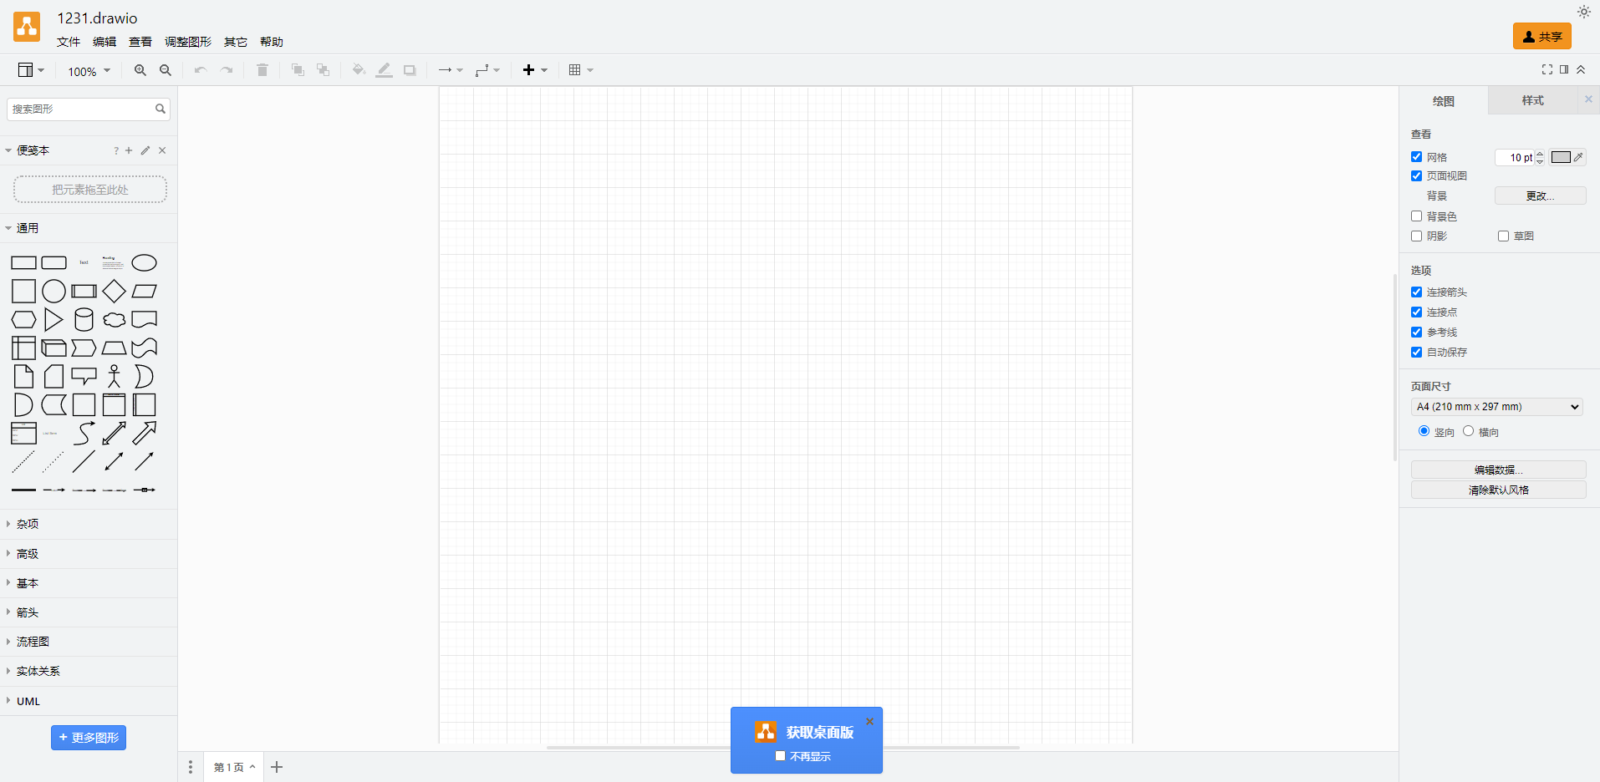Expand the 流程图 shape category
The width and height of the screenshot is (1600, 782).
(89, 642)
